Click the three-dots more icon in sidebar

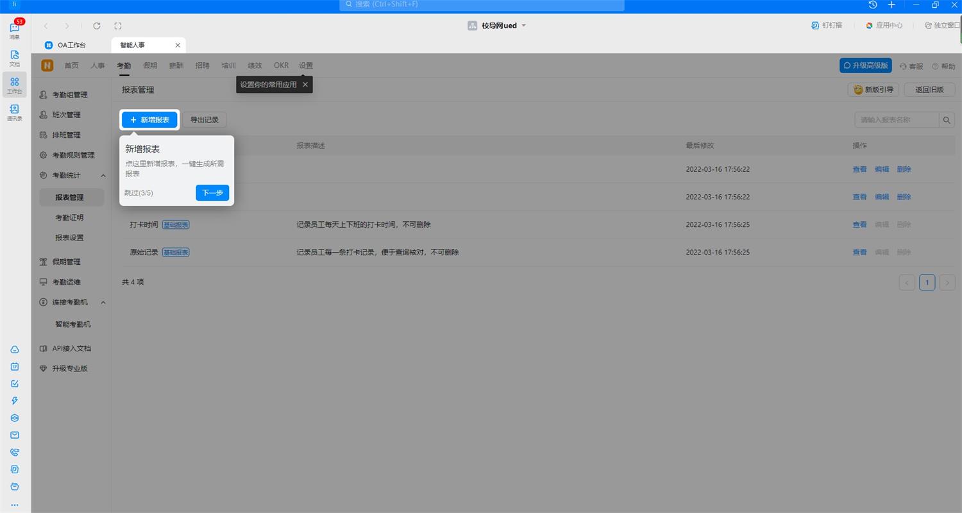15,505
